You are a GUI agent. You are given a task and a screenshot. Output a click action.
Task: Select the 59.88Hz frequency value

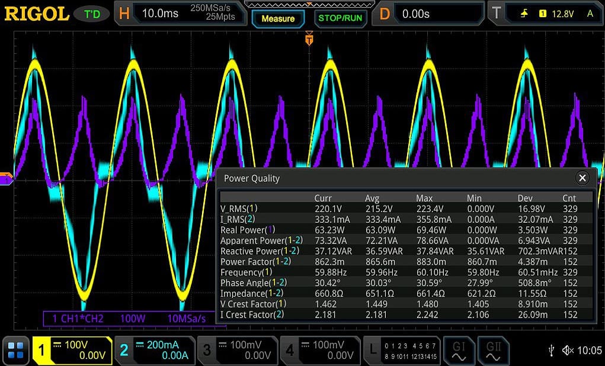pyautogui.click(x=331, y=272)
